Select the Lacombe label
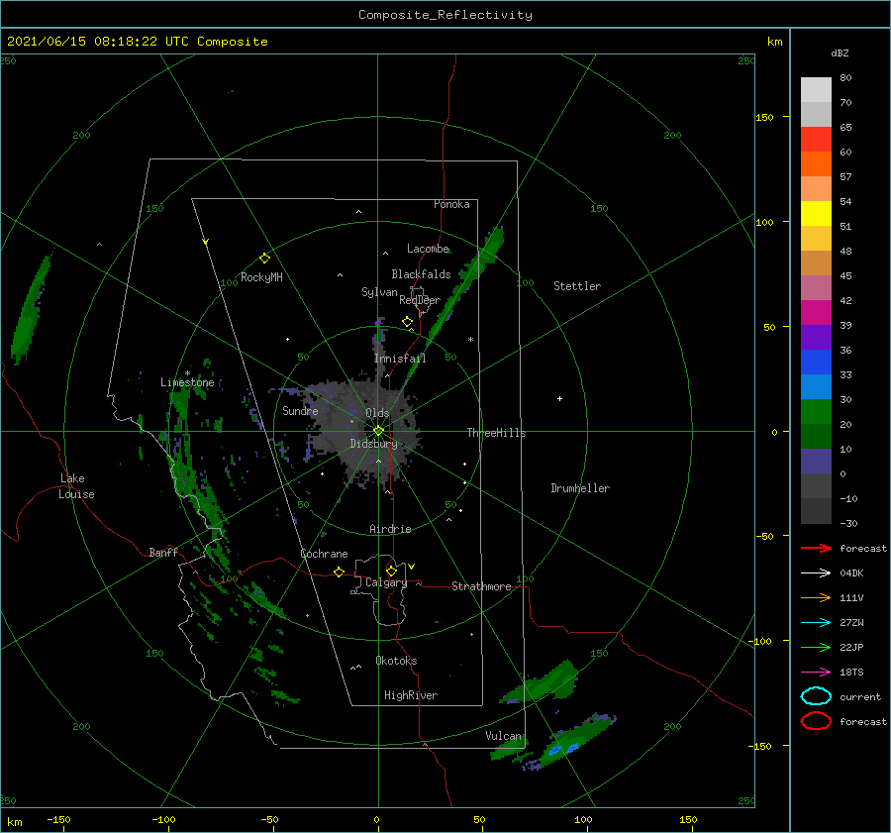This screenshot has width=891, height=833. click(428, 249)
